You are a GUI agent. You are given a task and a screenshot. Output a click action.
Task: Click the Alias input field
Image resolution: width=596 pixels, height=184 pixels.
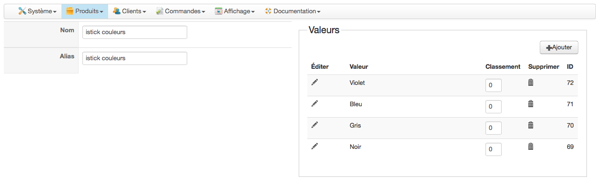coord(135,58)
